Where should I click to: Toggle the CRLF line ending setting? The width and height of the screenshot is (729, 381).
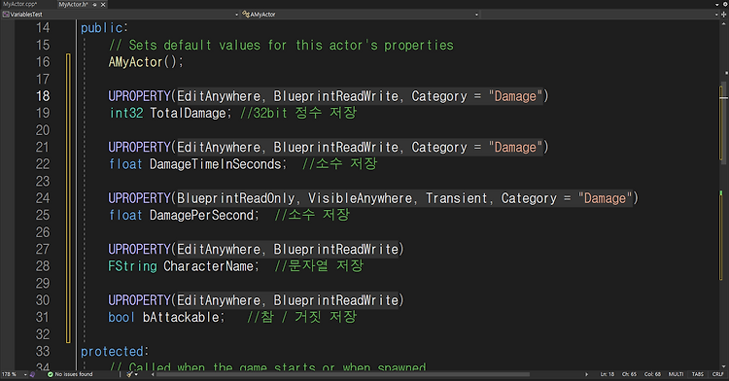point(718,374)
